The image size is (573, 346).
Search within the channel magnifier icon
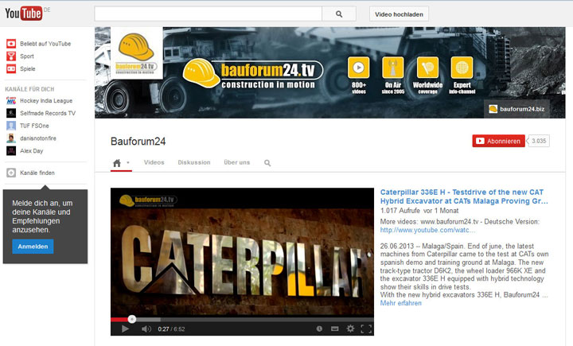tap(267, 163)
